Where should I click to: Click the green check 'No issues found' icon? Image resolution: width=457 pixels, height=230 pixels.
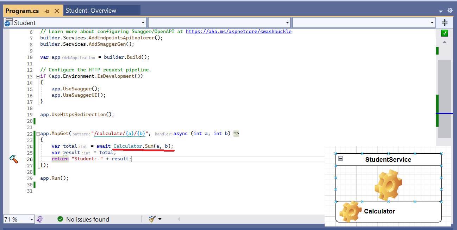click(60, 219)
